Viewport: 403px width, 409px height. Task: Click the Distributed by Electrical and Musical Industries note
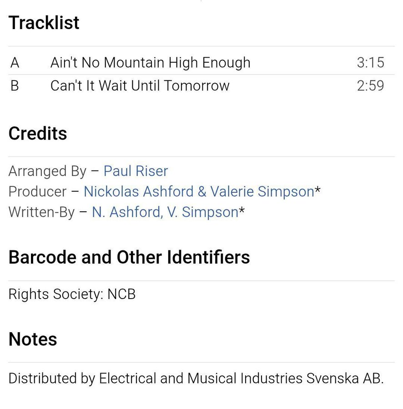(x=196, y=379)
